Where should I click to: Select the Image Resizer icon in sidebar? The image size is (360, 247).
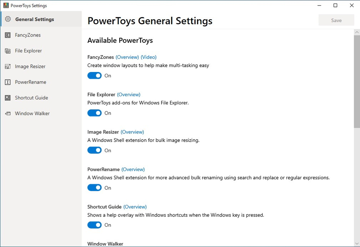pyautogui.click(x=8, y=66)
